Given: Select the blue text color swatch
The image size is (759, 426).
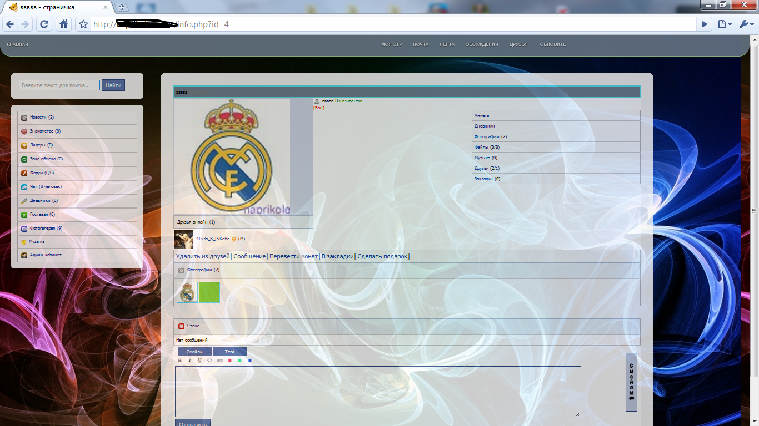Looking at the screenshot, I should click(249, 361).
